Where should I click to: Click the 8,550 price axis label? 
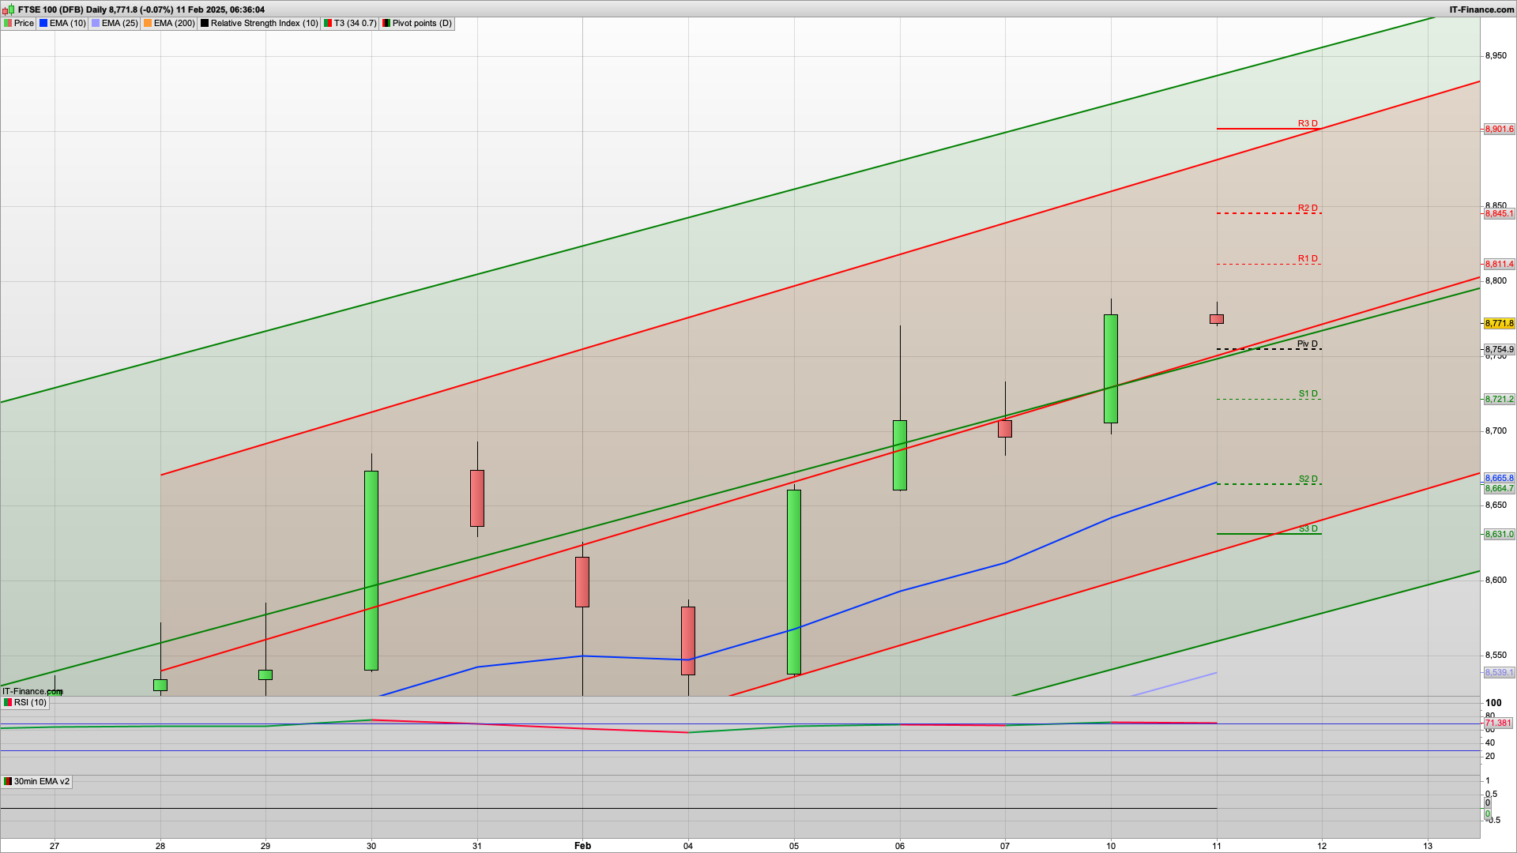pos(1496,655)
